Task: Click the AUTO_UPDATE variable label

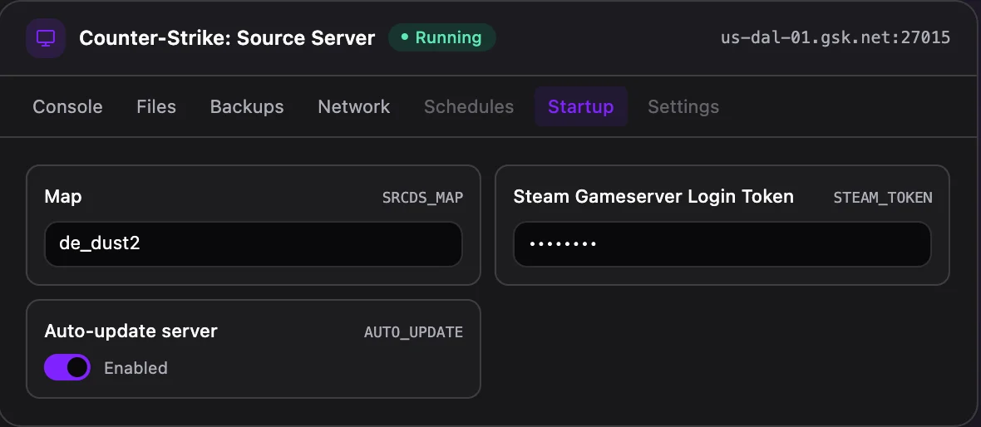Action: coord(413,332)
